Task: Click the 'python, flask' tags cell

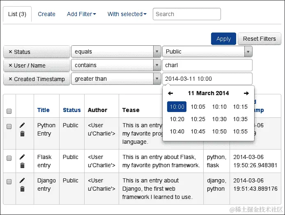Action: tap(216, 161)
